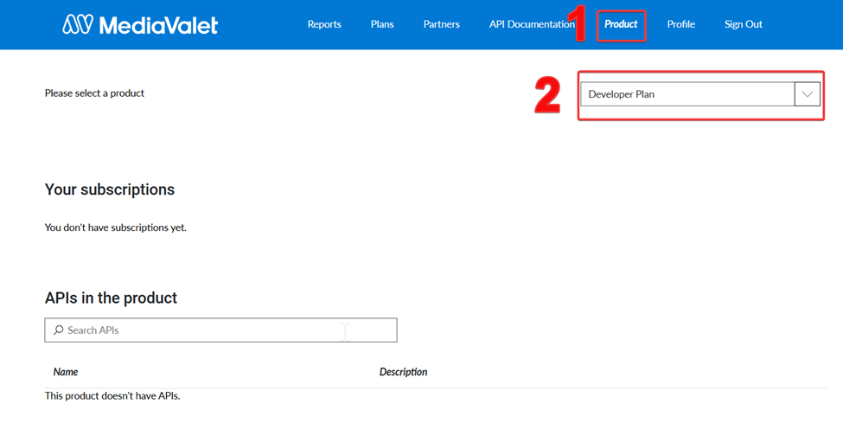Click the Sign Out link
This screenshot has height=423, width=843.
(x=744, y=24)
